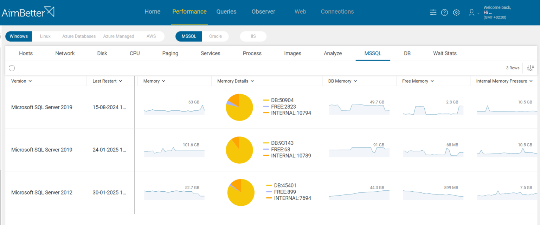Click the user profile icon
Screen dimensions: 540x225
coord(471,12)
